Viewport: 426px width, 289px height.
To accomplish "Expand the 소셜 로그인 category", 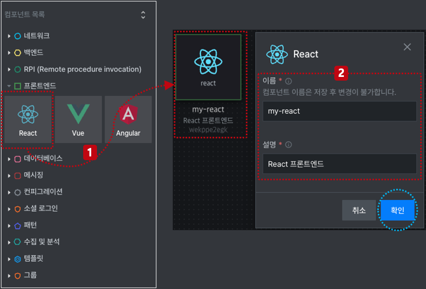I will click(x=9, y=209).
